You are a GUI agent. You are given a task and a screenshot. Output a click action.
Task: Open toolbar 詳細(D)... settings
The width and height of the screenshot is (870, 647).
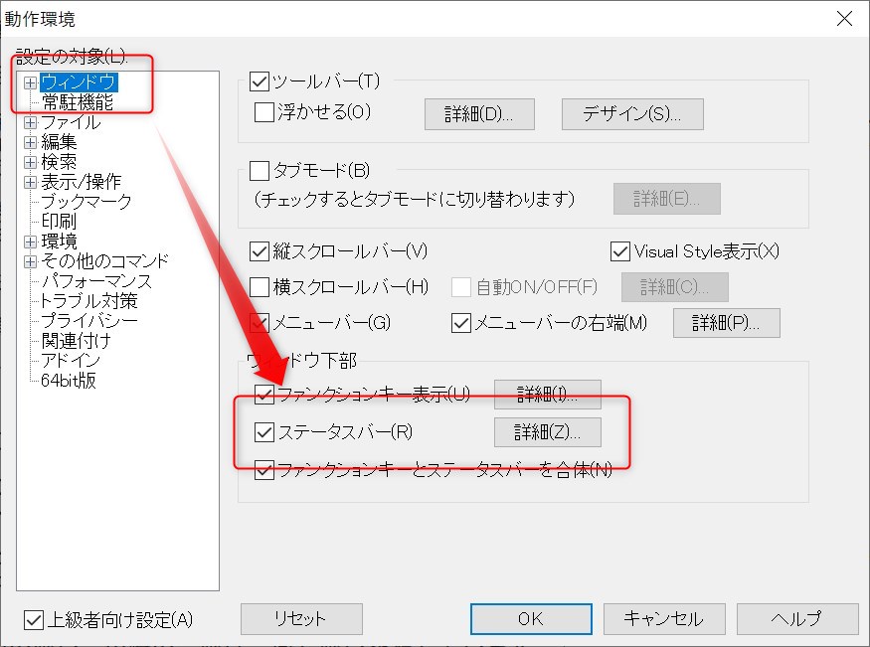479,114
